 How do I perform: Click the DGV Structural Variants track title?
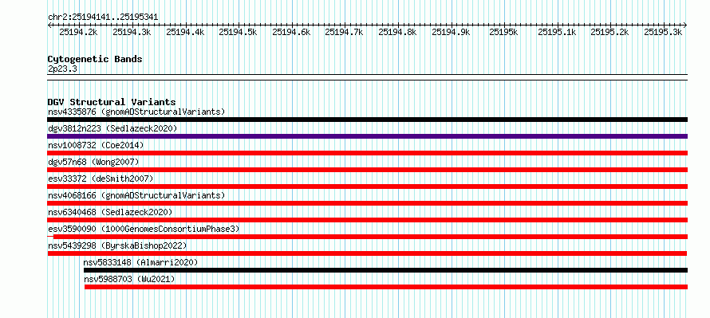point(112,102)
